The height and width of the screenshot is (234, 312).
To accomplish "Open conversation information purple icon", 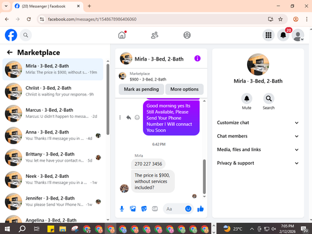I will (197, 59).
